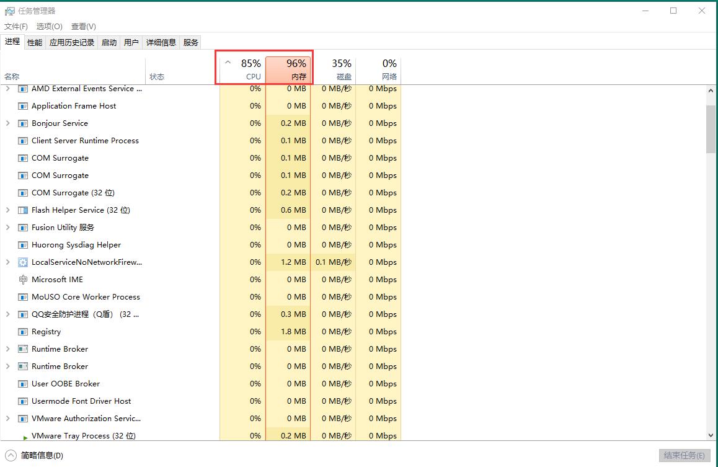Click the LocalServiceNoNetworkFirewall gear icon

click(x=23, y=262)
